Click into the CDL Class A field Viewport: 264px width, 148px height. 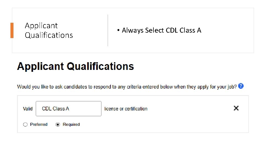(x=68, y=109)
